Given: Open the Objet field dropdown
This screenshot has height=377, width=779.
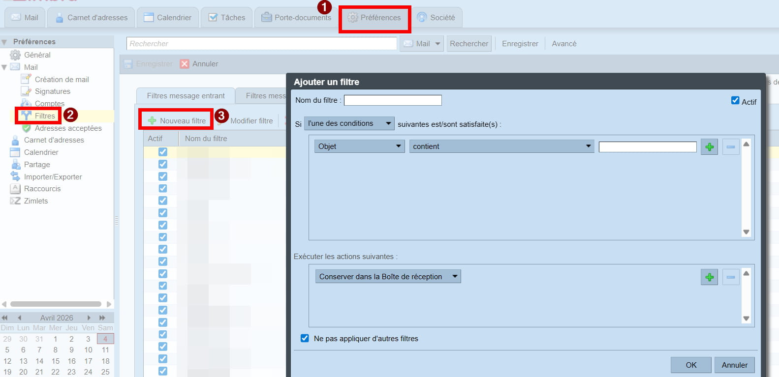Looking at the screenshot, I should pyautogui.click(x=359, y=146).
